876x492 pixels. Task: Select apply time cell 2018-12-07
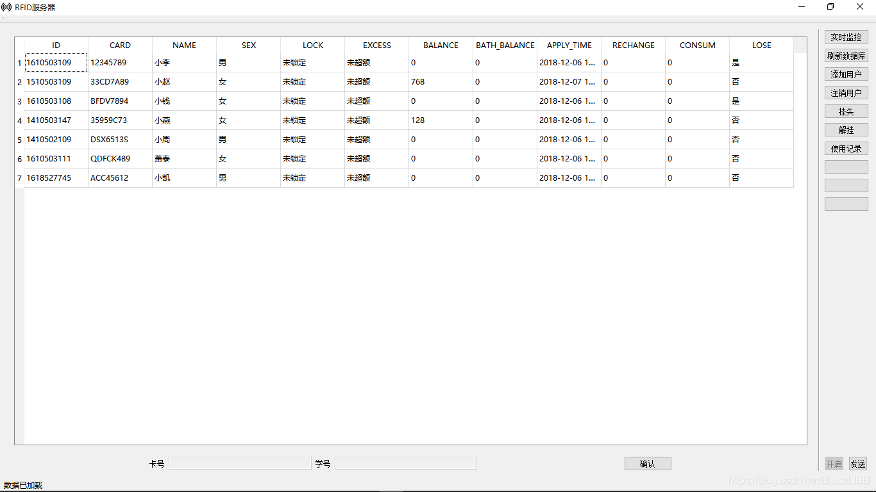(569, 82)
